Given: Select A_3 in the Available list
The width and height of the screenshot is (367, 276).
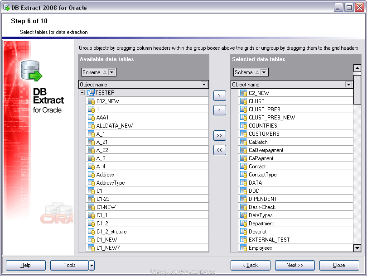Looking at the screenshot, I should point(147,158).
